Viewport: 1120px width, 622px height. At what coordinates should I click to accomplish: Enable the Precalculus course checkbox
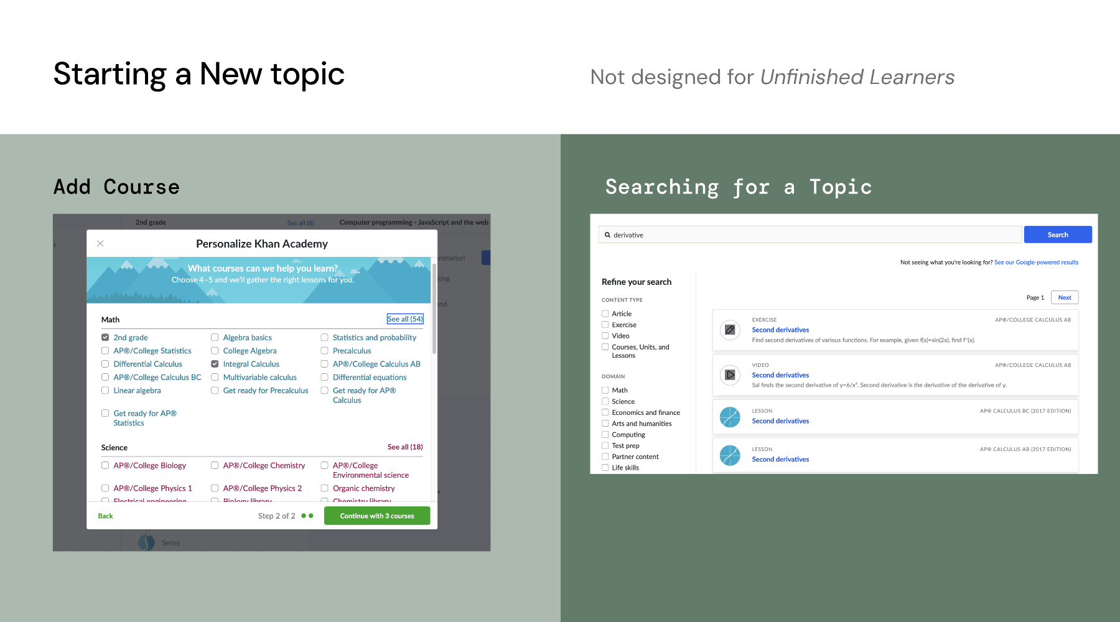324,351
